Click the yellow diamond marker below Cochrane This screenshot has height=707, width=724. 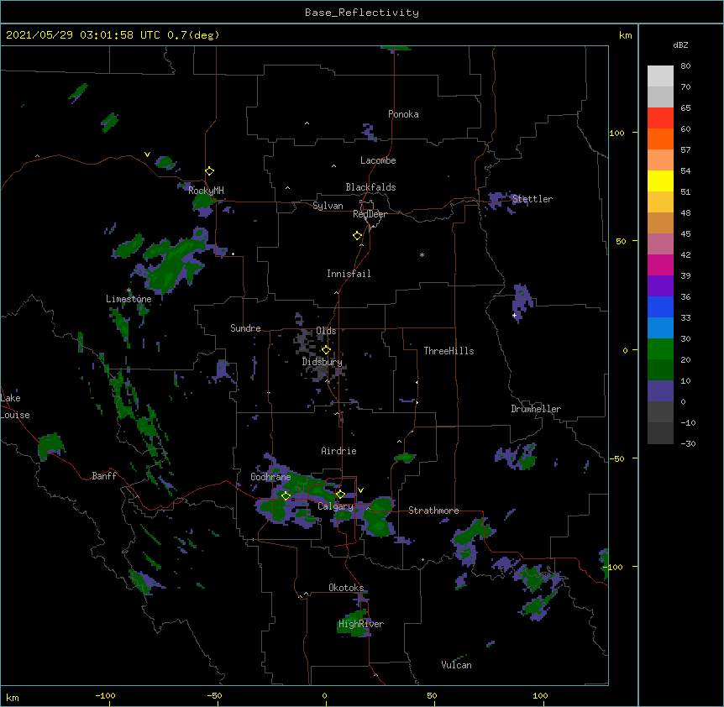point(286,495)
